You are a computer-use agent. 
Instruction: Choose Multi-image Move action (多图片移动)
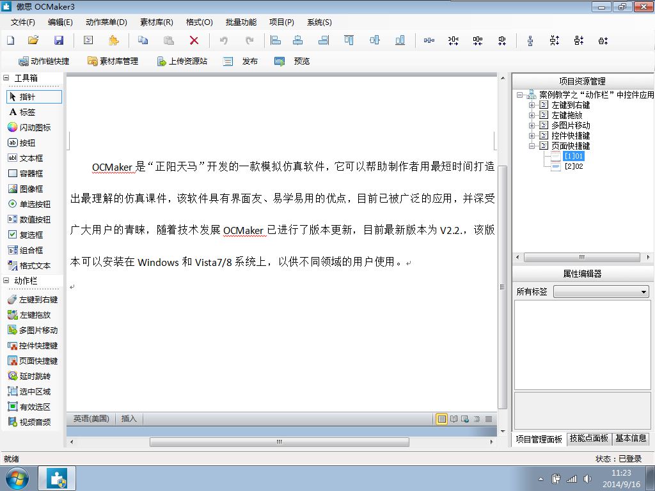pyautogui.click(x=33, y=331)
